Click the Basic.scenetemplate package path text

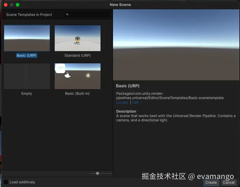point(170,96)
